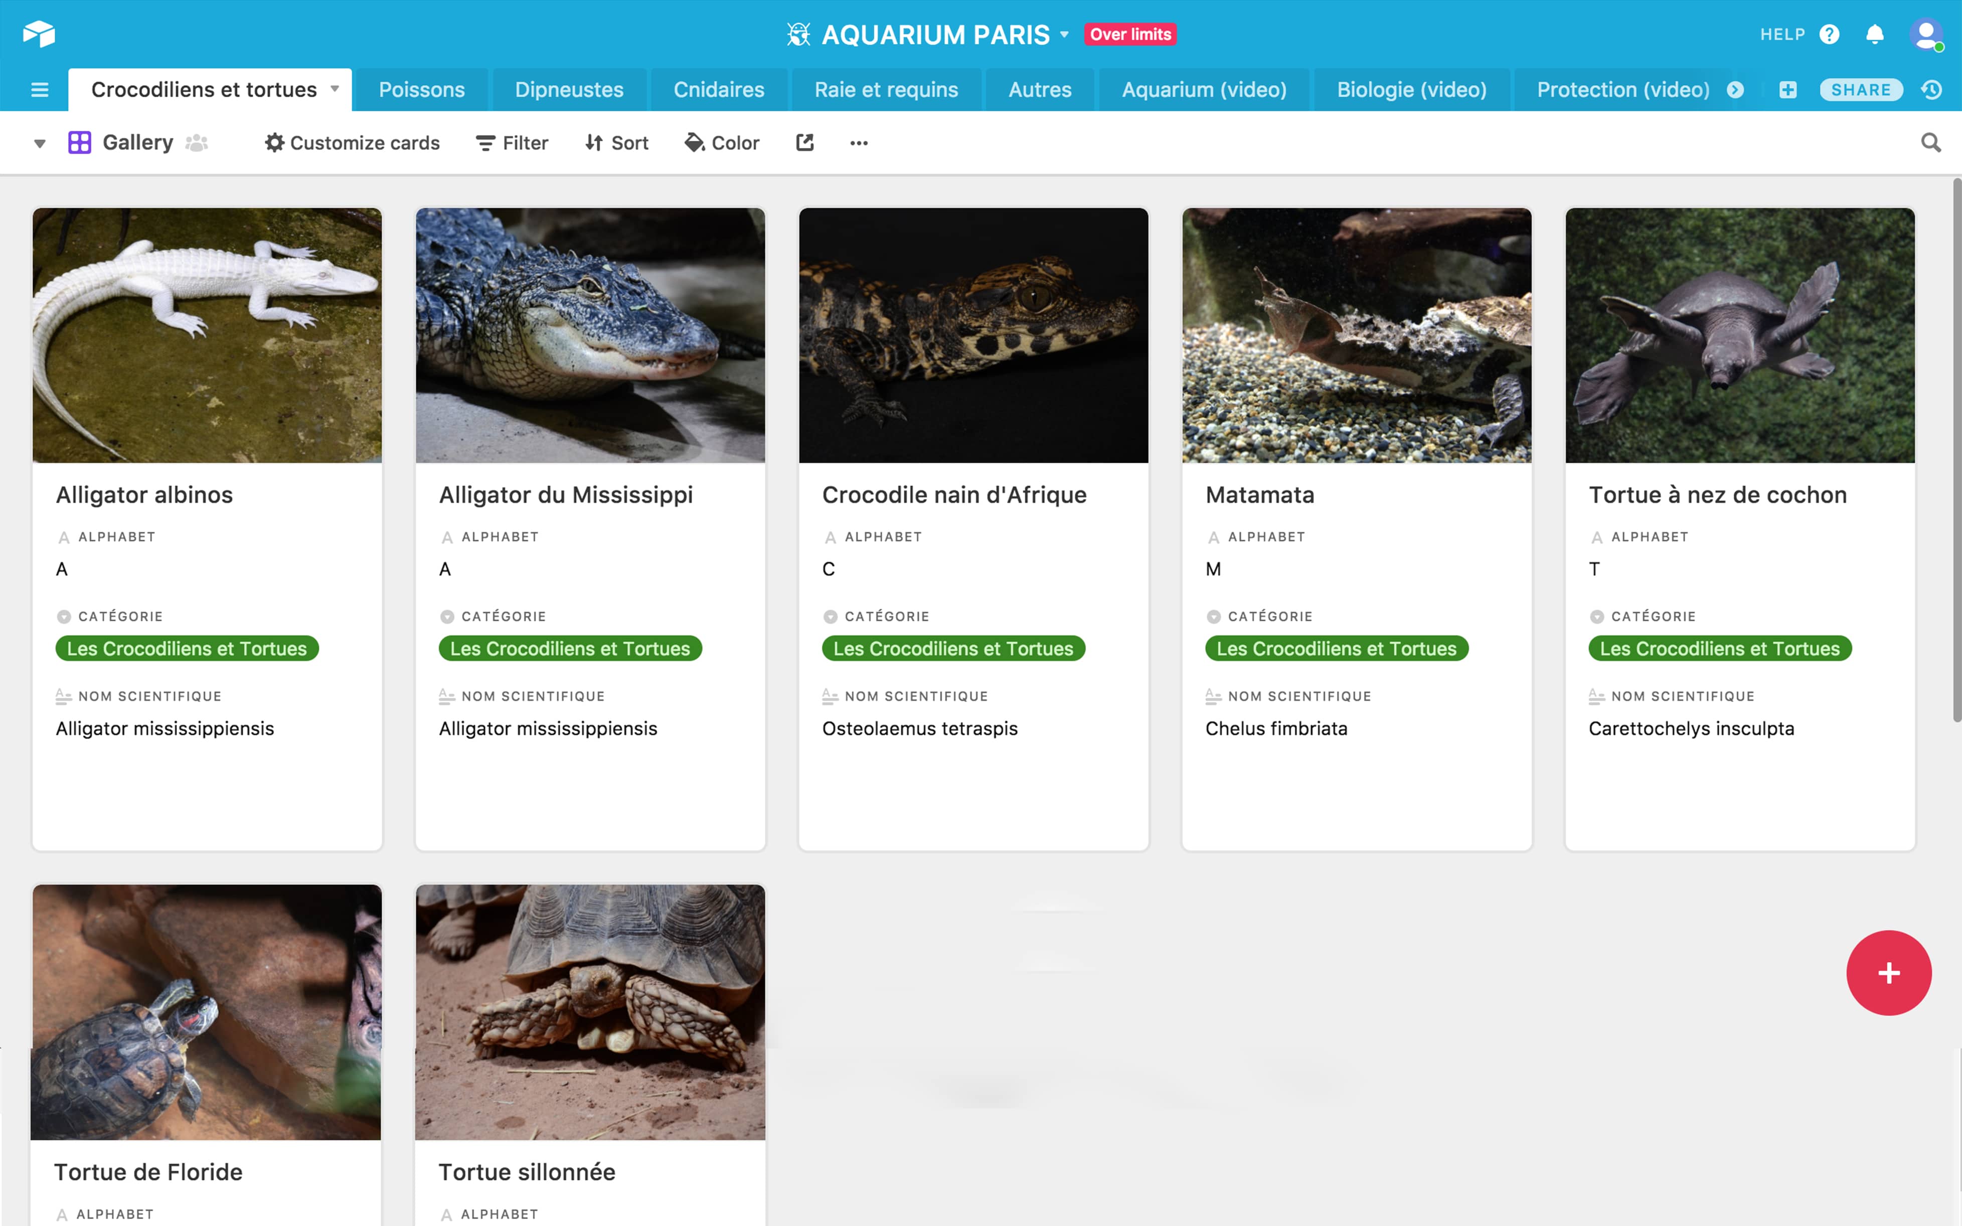Open the tables list hamburger menu
The image size is (1962, 1226).
[39, 90]
